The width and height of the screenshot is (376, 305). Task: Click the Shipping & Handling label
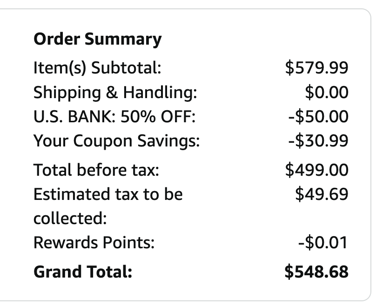click(115, 93)
